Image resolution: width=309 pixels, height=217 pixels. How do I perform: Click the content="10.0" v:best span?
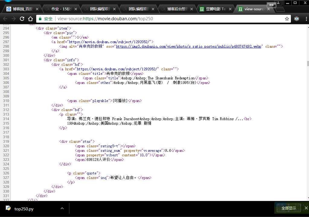120,155
